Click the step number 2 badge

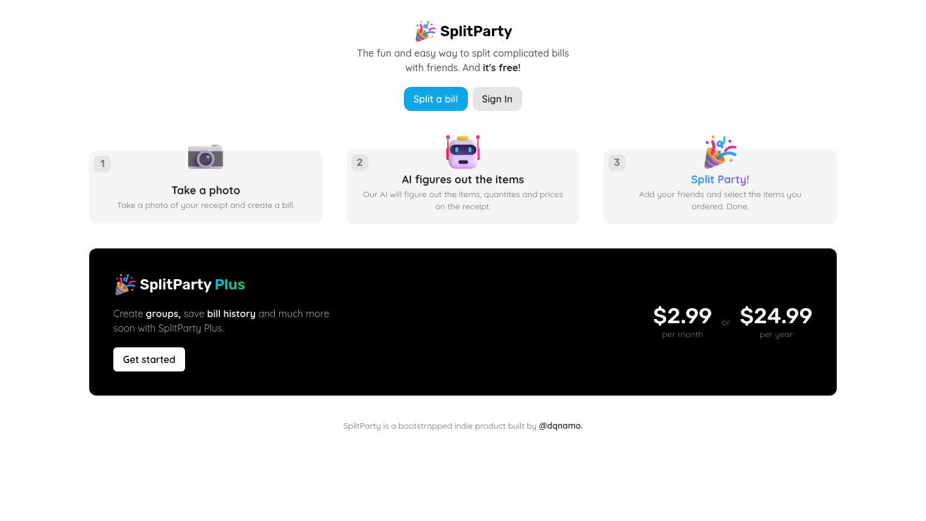click(x=360, y=163)
